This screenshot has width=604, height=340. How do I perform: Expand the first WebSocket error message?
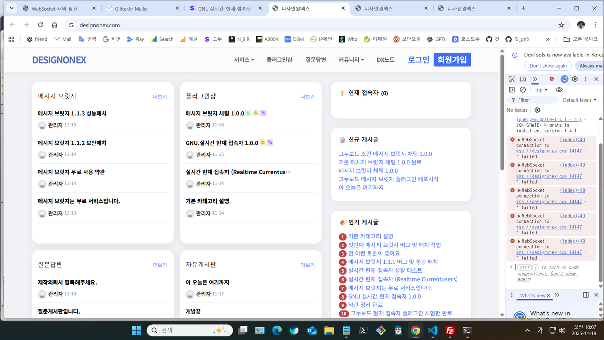[x=519, y=140]
